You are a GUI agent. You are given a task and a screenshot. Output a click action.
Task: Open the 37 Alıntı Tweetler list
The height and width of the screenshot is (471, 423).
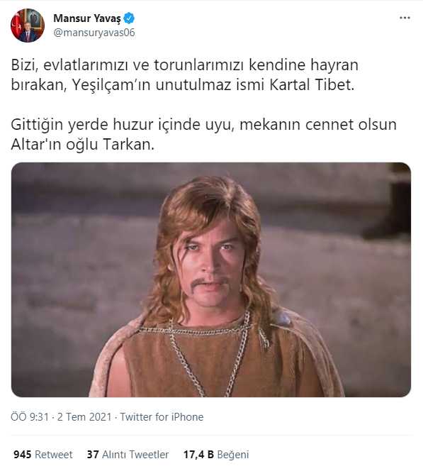128,455
